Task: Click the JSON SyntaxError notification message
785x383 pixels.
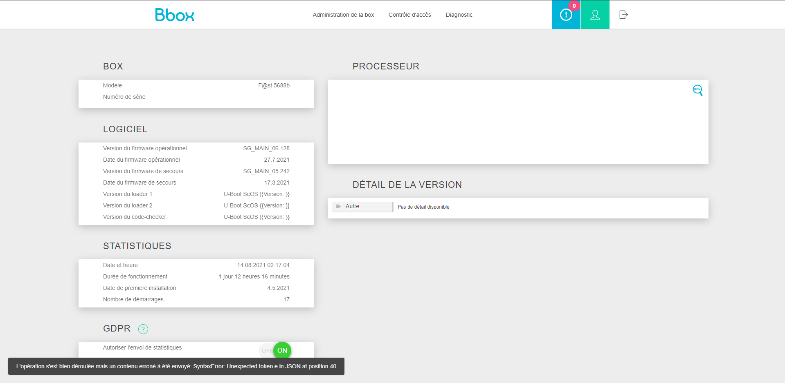Action: tap(176, 366)
